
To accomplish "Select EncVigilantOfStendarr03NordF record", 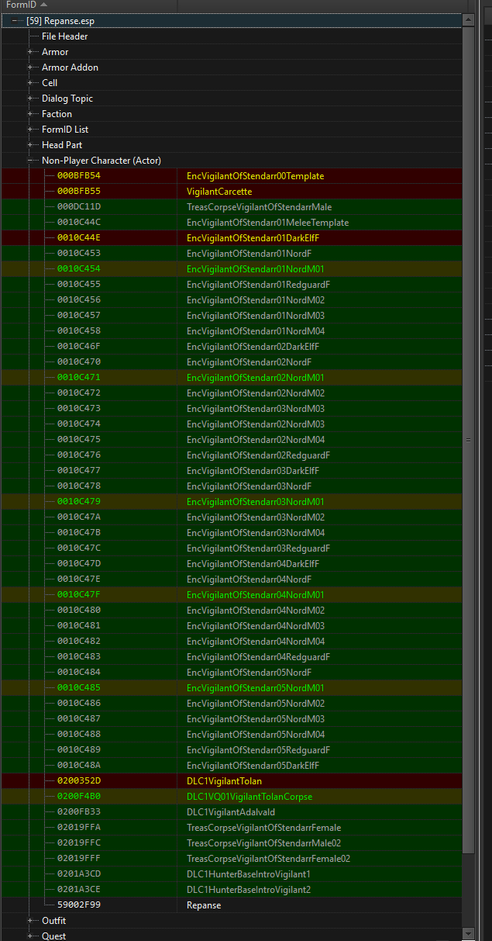I will (232, 486).
